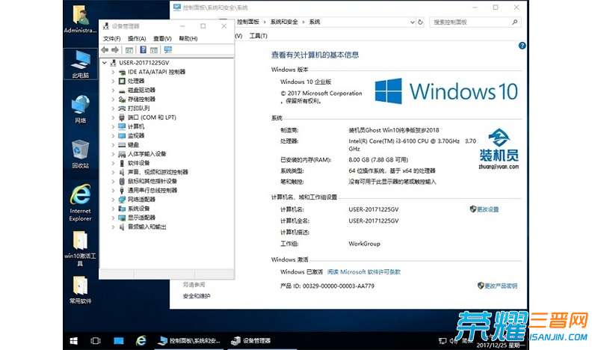Screen dimensions: 592x350
Task: Select the 计算机 device category icon
Action: 122,126
